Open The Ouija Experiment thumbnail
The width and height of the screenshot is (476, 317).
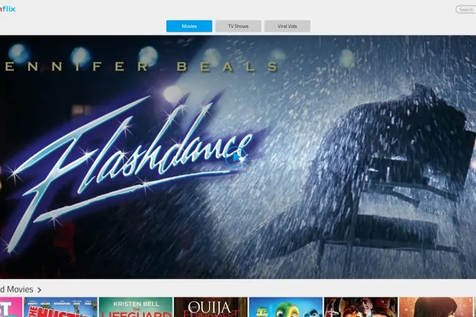(211, 307)
